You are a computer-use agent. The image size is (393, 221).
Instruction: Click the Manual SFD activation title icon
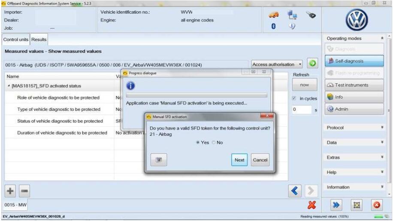[x=149, y=117]
